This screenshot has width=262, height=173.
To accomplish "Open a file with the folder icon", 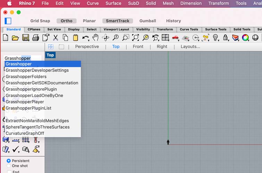I will 15,38.
